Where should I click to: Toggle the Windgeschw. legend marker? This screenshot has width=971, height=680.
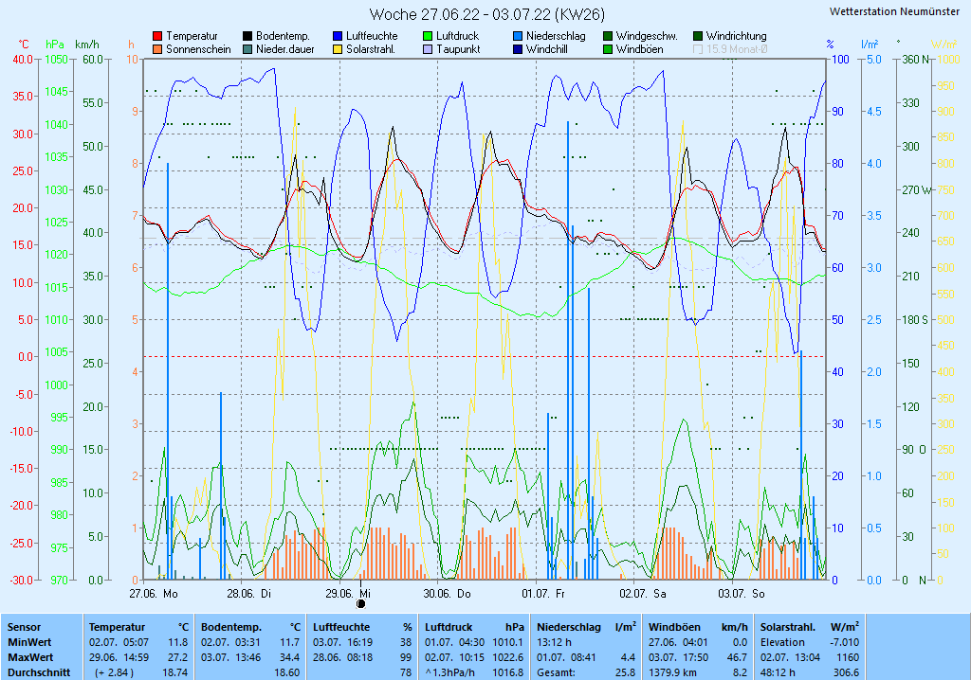[608, 37]
